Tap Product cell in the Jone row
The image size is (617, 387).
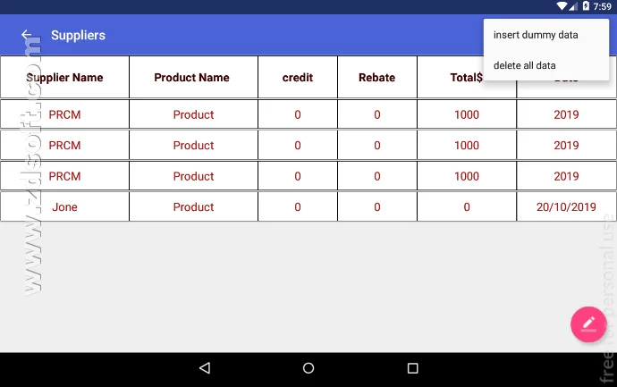point(193,206)
